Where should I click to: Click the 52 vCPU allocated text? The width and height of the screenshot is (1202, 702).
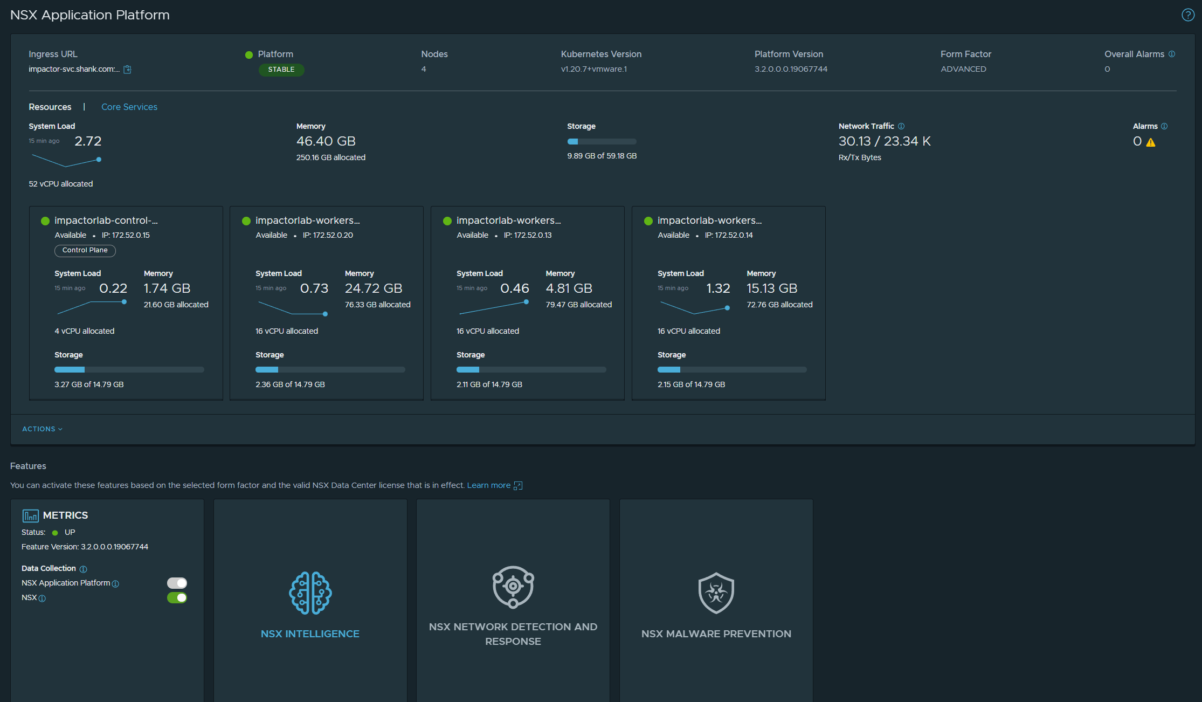click(61, 184)
